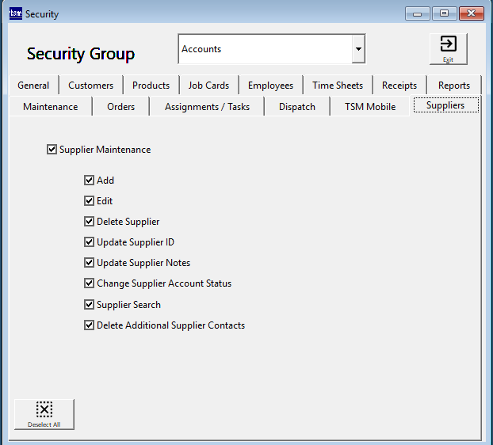The image size is (493, 445).
Task: Uncheck the Delete Supplier checkbox
Action: 90,222
